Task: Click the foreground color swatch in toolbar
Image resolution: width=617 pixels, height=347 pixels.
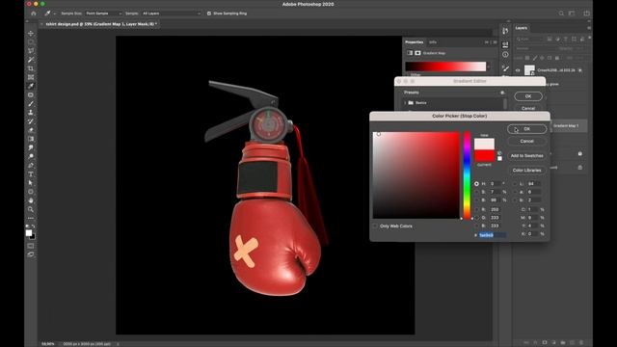Action: tap(29, 233)
